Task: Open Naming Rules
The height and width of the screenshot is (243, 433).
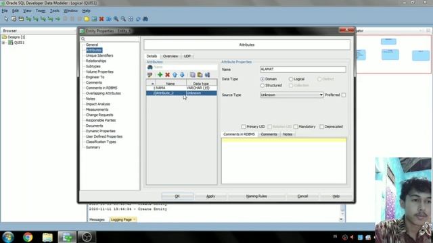Action: pos(256,196)
